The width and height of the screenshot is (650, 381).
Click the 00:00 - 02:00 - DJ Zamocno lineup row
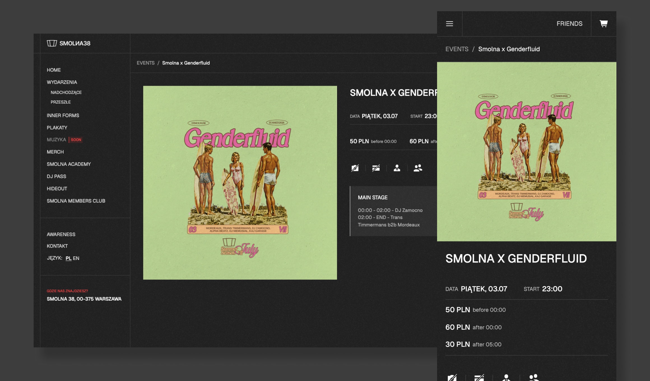pos(390,210)
